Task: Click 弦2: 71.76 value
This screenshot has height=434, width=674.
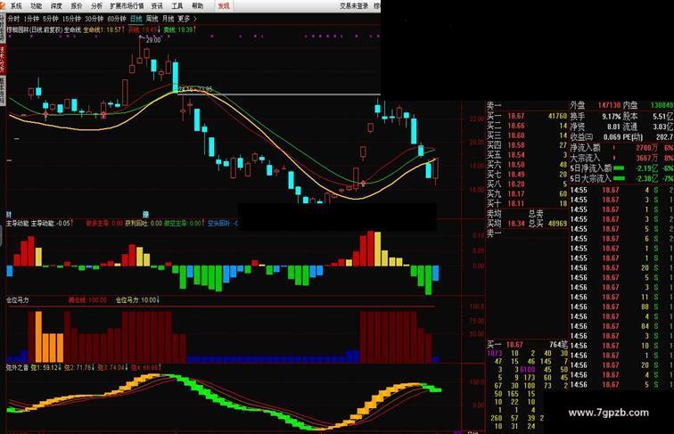Action: 79,367
